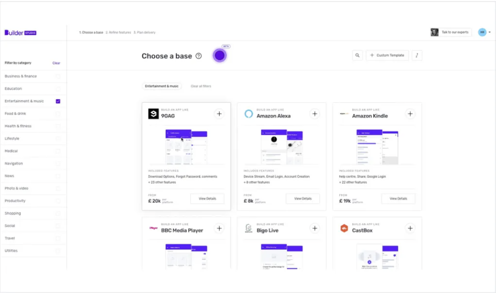Click '+ 22 other features' on Amazon Kindle
The width and height of the screenshot is (496, 293).
pyautogui.click(x=353, y=183)
